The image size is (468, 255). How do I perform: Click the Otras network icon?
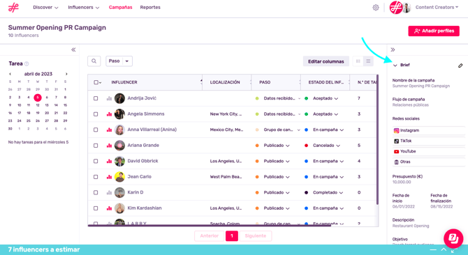point(396,162)
